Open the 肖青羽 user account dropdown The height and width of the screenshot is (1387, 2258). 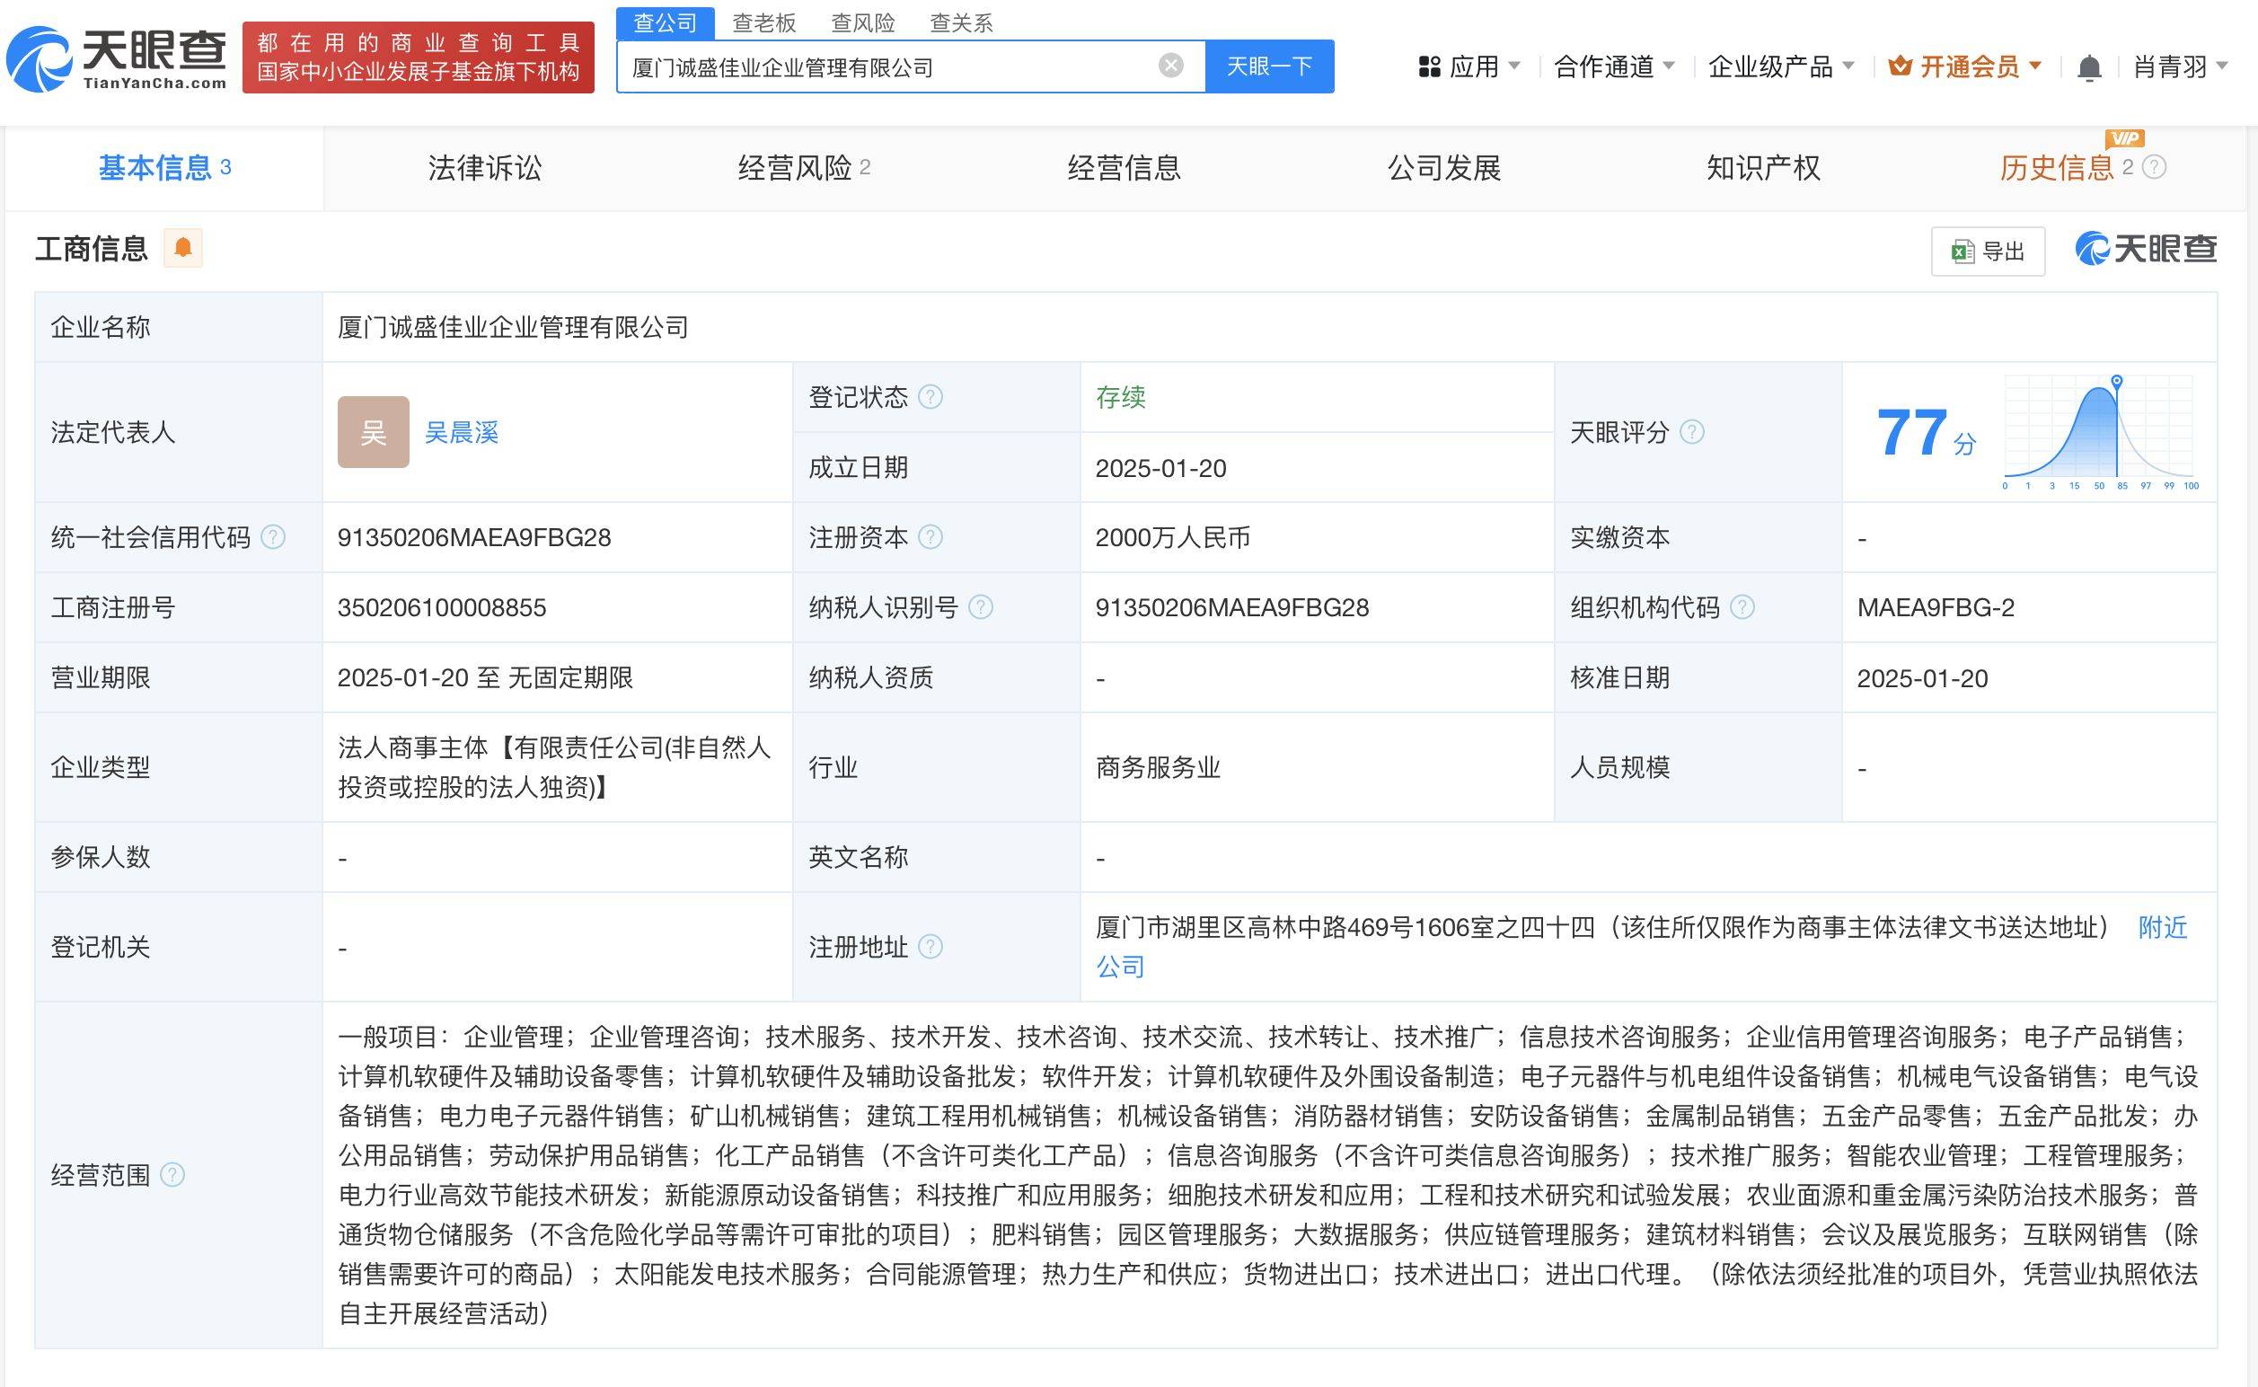pyautogui.click(x=2179, y=66)
